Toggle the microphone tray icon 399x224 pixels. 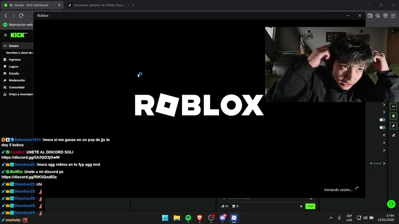[x=339, y=218]
